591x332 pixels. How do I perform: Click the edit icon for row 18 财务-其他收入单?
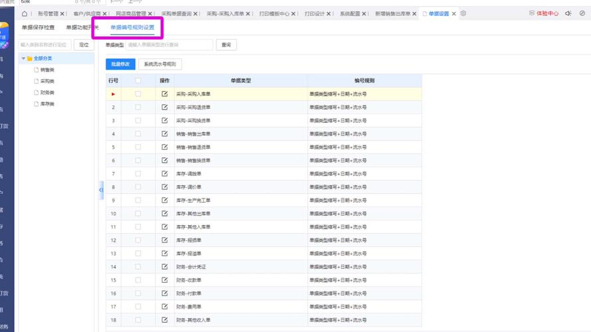tap(165, 320)
